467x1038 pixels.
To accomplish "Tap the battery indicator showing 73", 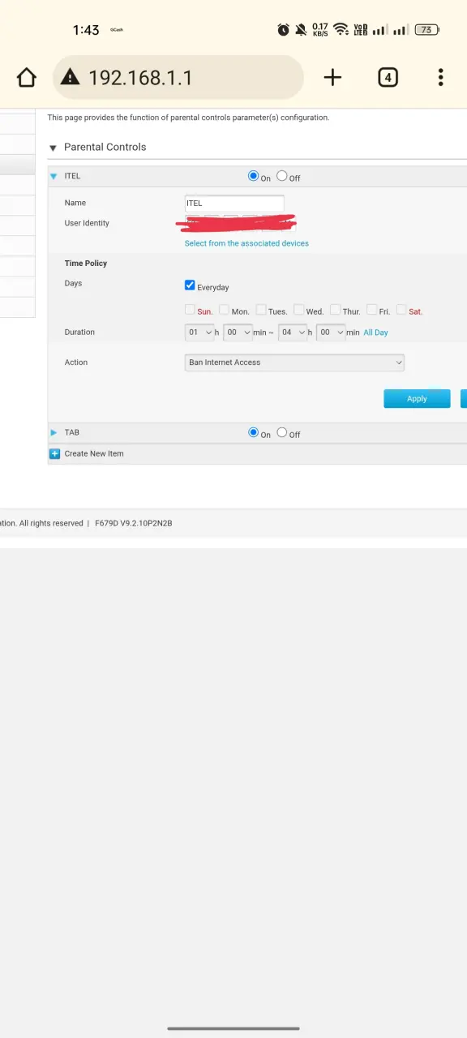I will (426, 30).
